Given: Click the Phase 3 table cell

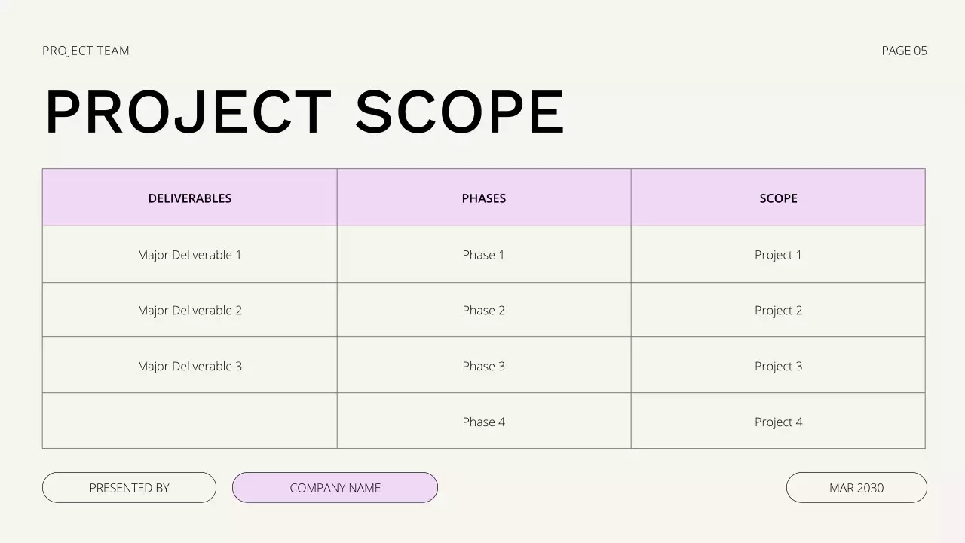Looking at the screenshot, I should coord(484,367).
